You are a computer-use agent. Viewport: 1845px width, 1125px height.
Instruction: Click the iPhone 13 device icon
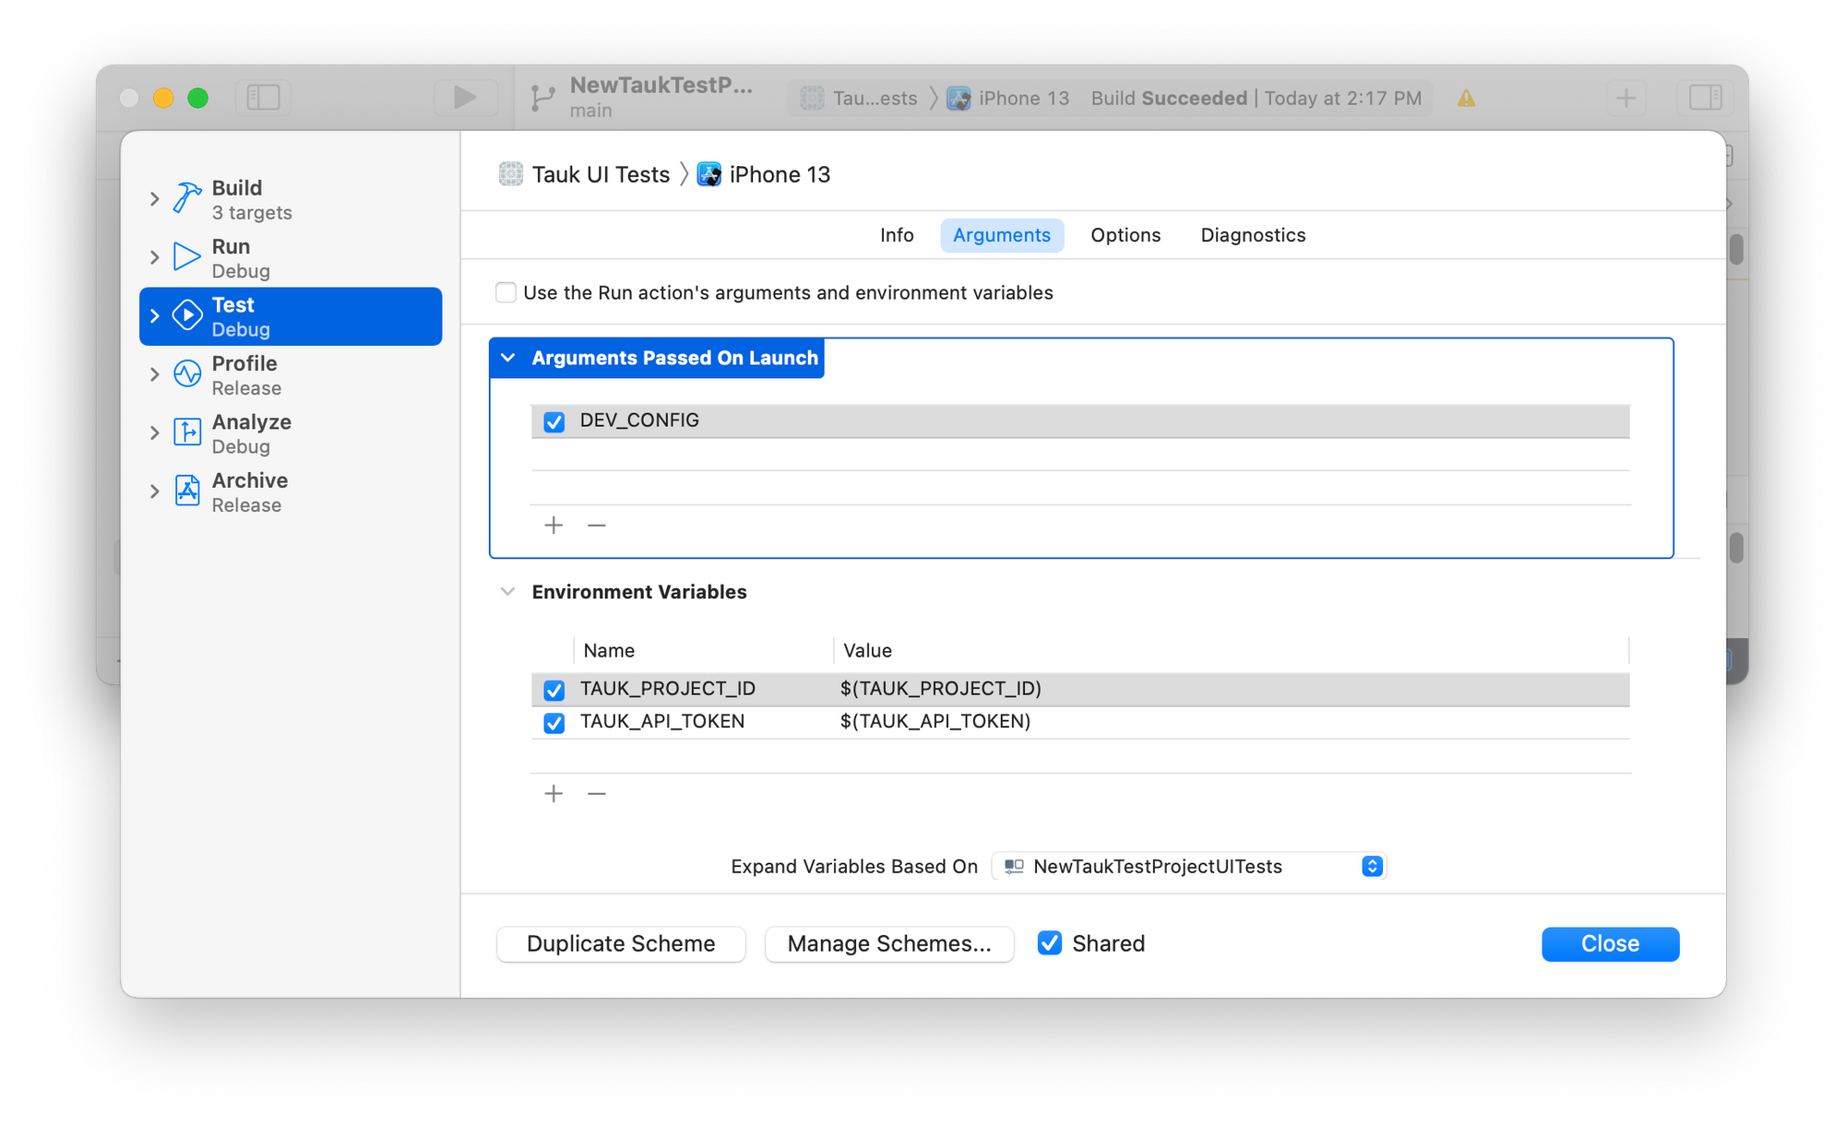(711, 174)
